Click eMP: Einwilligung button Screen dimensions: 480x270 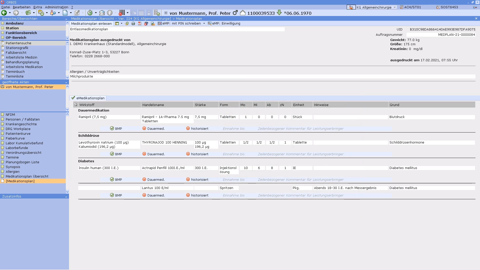coord(224,23)
